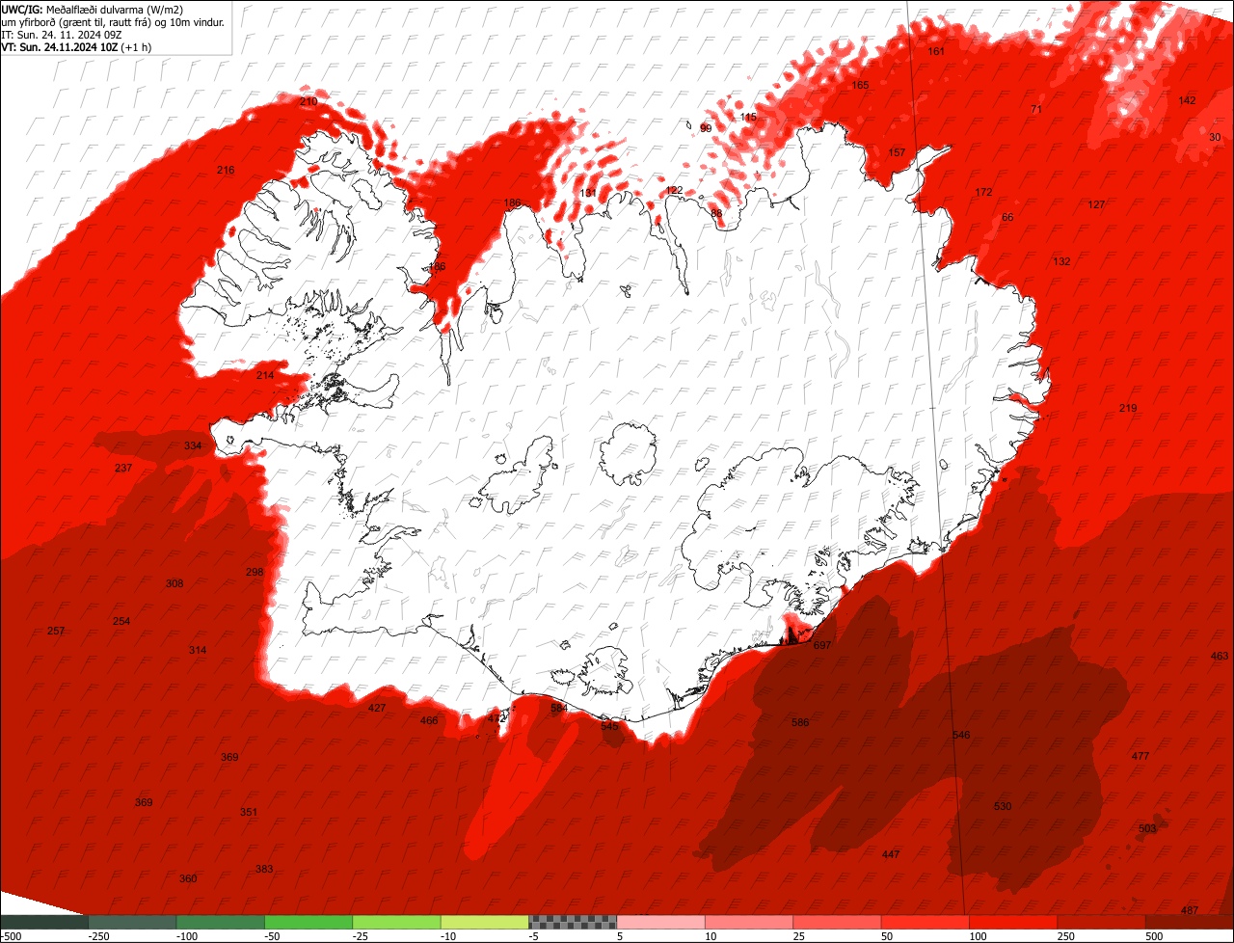Click the flux value '383' on the map
The image size is (1234, 943).
click(x=264, y=869)
